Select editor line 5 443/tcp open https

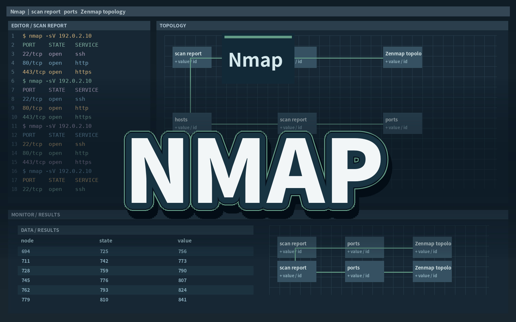[x=57, y=72]
